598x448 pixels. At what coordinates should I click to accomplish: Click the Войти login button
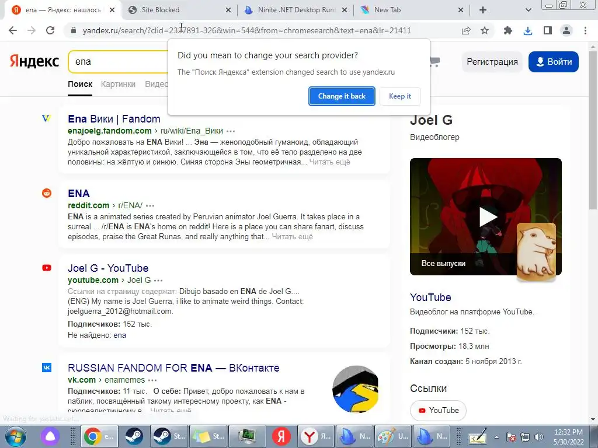554,62
